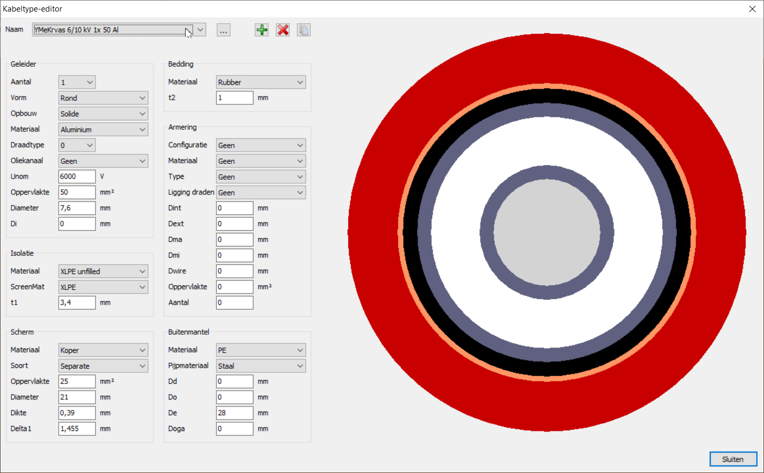Click the Buitenmantel De input field

[235, 413]
